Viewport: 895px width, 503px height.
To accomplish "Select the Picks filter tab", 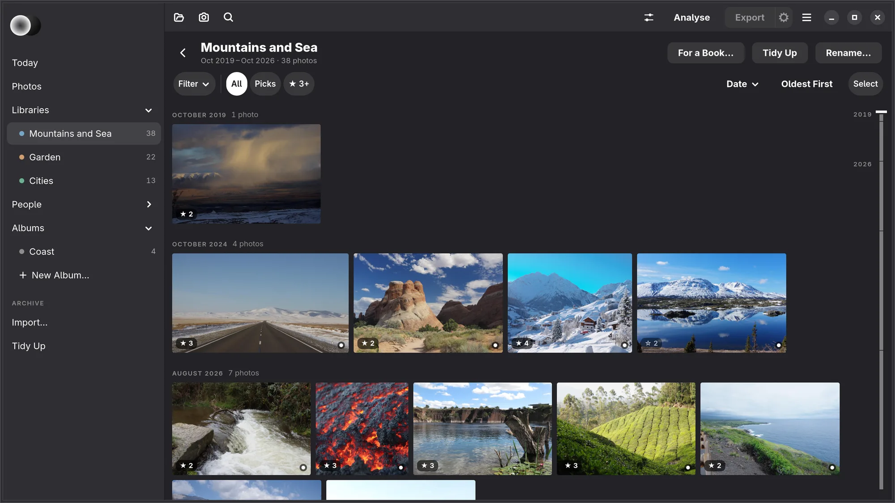I will tap(265, 84).
